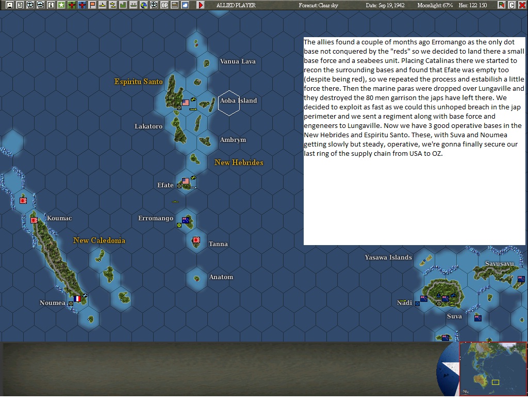Click the yellow view rectangle in minimap
Screen dimensions: 528x404
496,382
